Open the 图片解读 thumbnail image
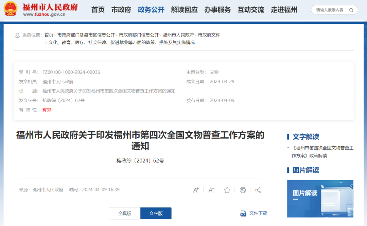Screen dimensions: 367x226 pyautogui.click(x=320, y=199)
